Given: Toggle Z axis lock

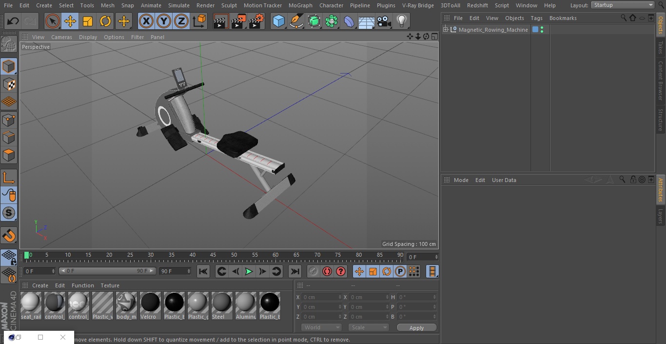Looking at the screenshot, I should coord(181,21).
